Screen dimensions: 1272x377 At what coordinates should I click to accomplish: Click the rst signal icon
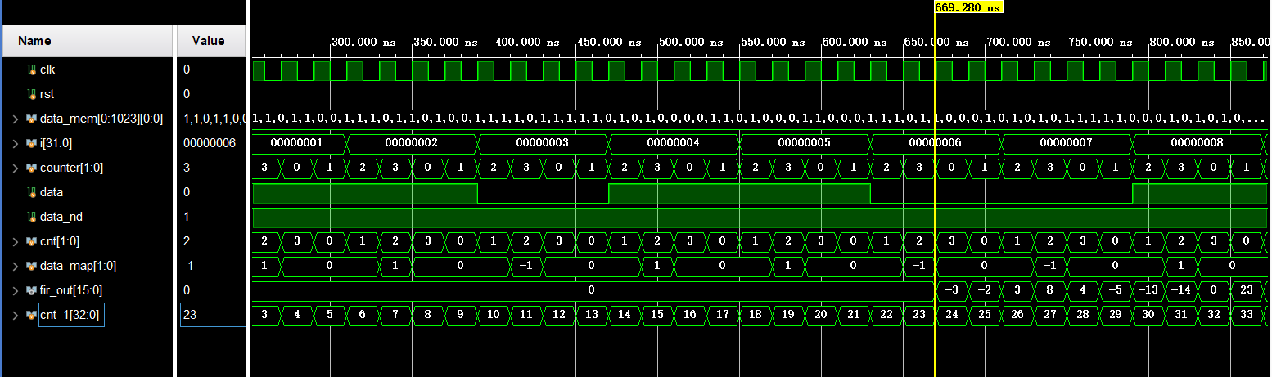(33, 94)
